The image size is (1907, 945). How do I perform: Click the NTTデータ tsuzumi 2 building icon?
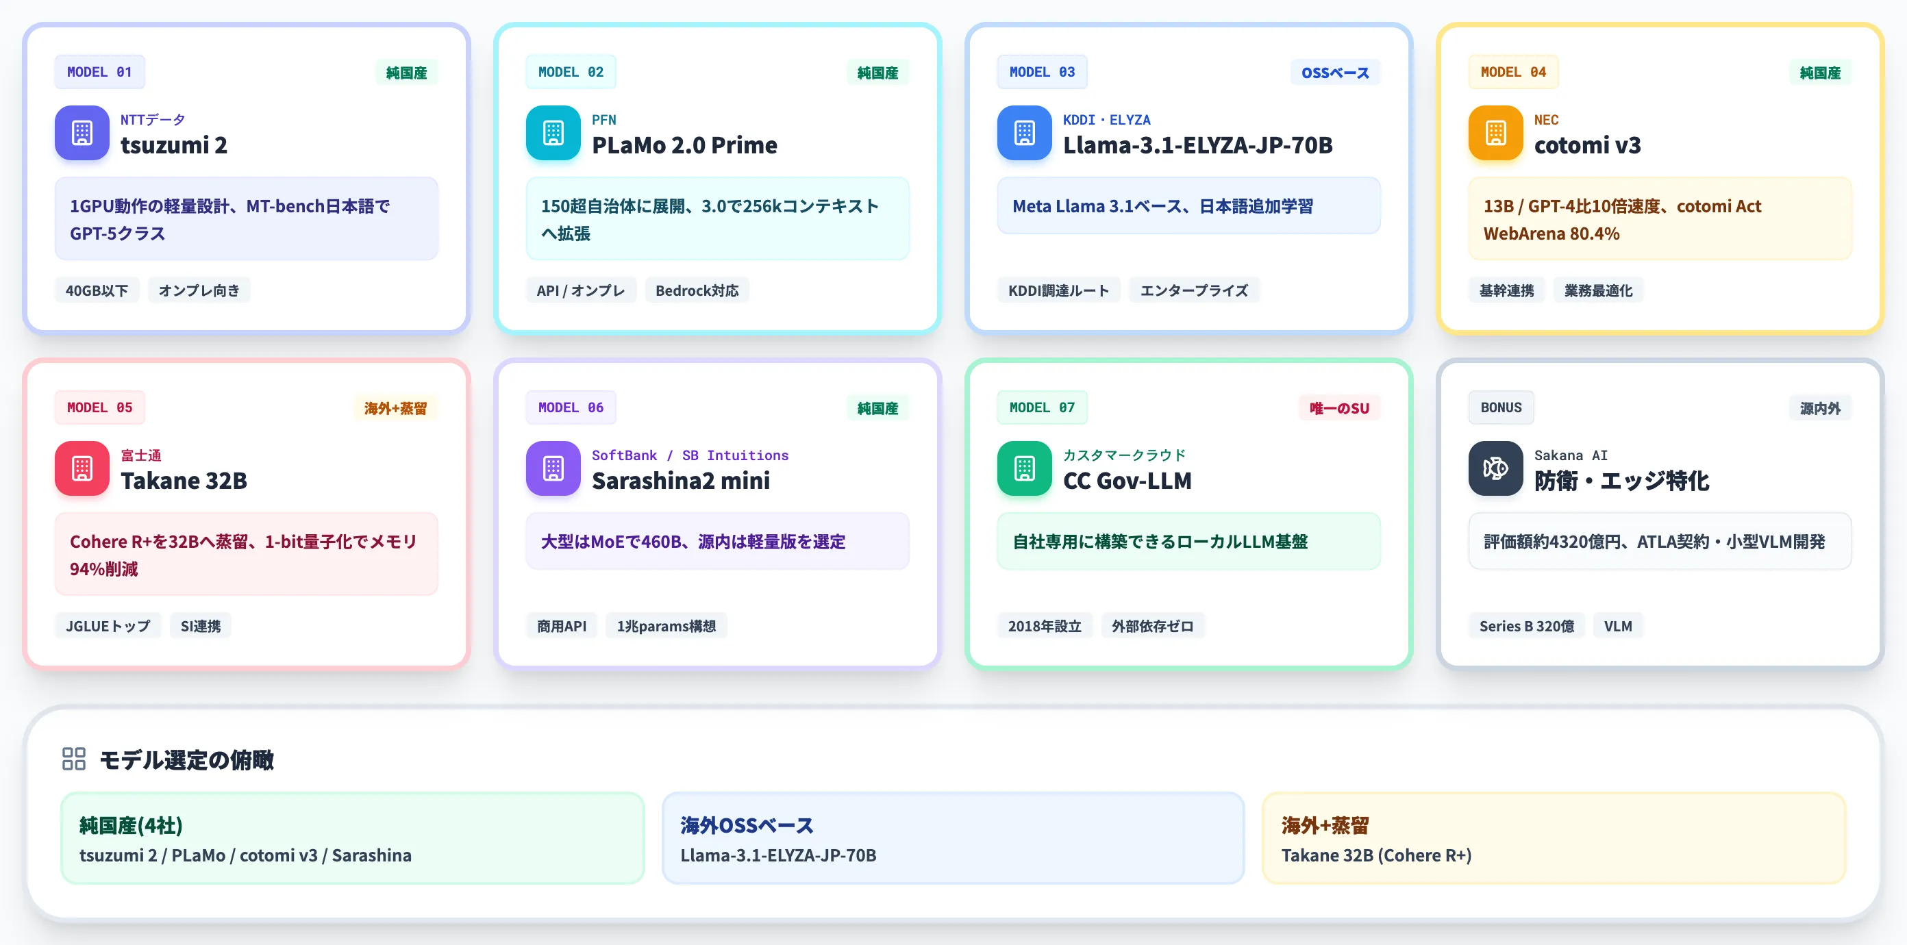(82, 134)
